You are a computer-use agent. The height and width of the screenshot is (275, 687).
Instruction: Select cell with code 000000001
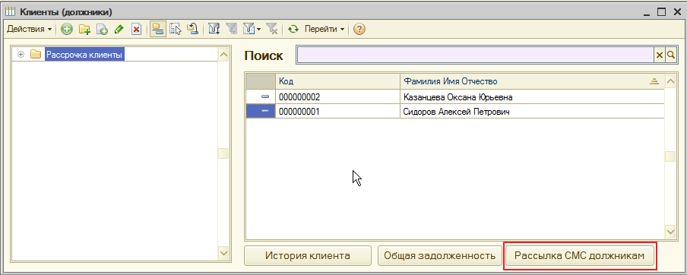tap(337, 112)
